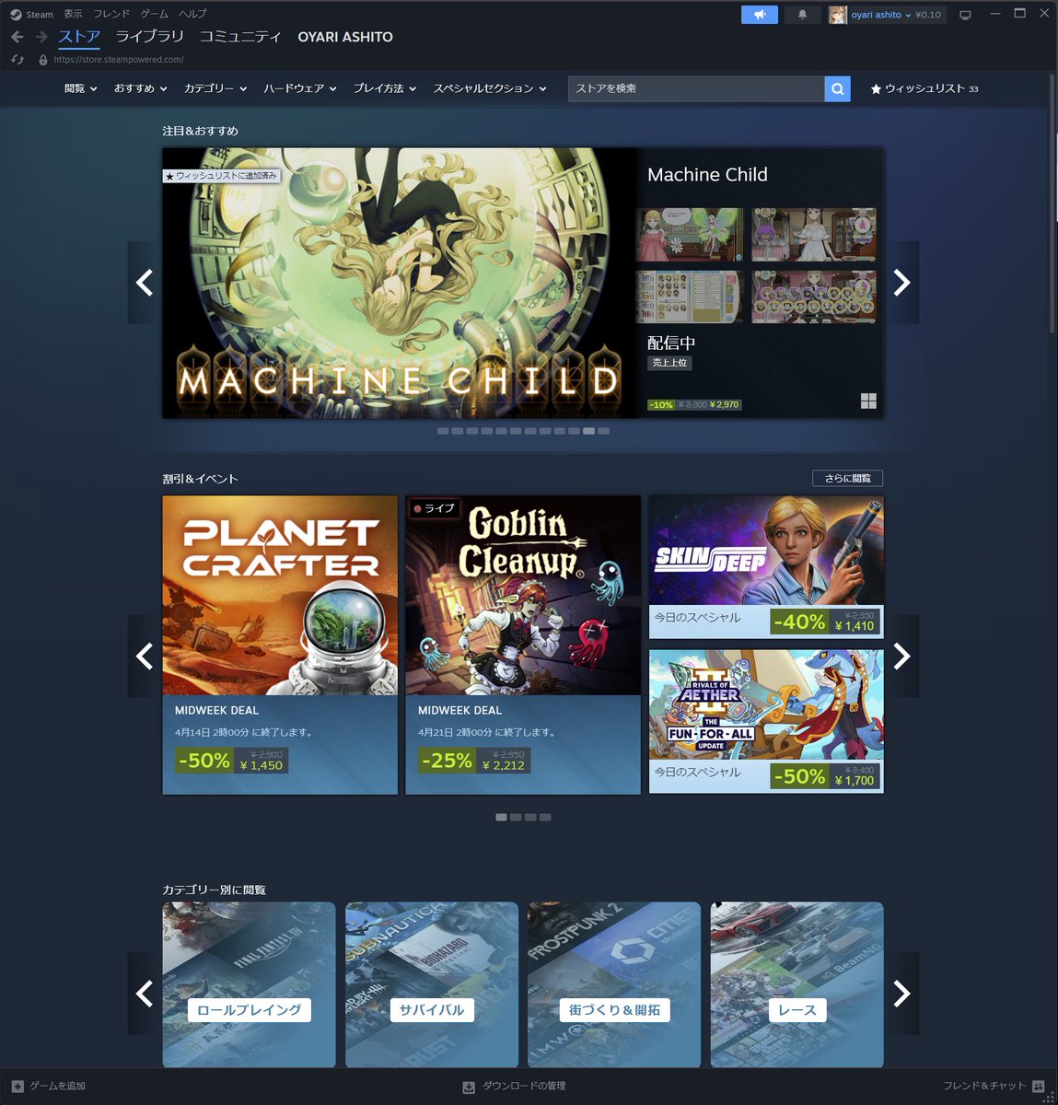Open the 街づくり&開拓 category card
Viewport: 1058px width, 1105px height.
click(614, 984)
